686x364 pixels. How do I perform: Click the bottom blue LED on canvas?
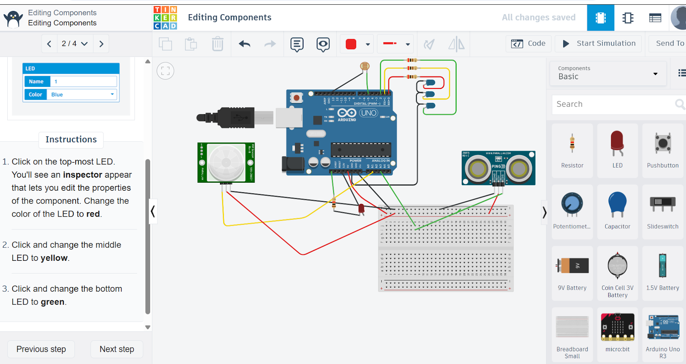point(431,106)
